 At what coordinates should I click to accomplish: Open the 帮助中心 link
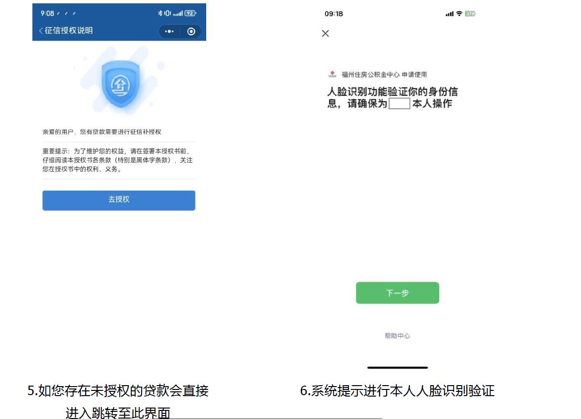pyautogui.click(x=397, y=336)
